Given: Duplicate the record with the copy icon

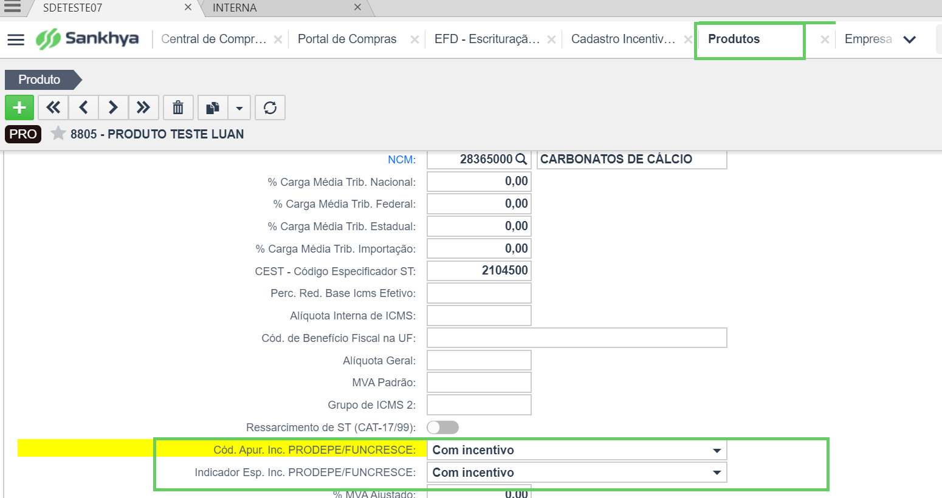Looking at the screenshot, I should [213, 107].
